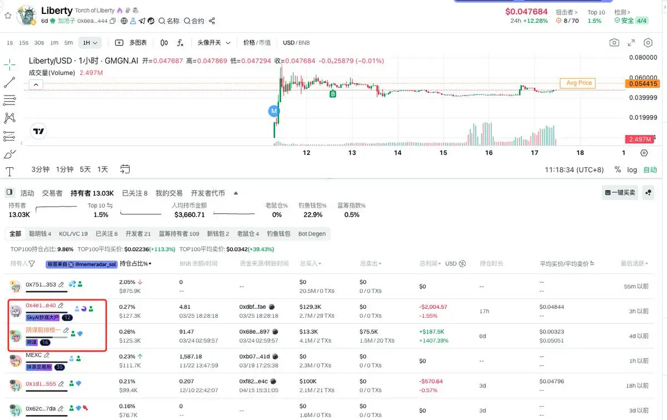Click the Avg Price line label
The width and height of the screenshot is (667, 420).
click(x=578, y=83)
